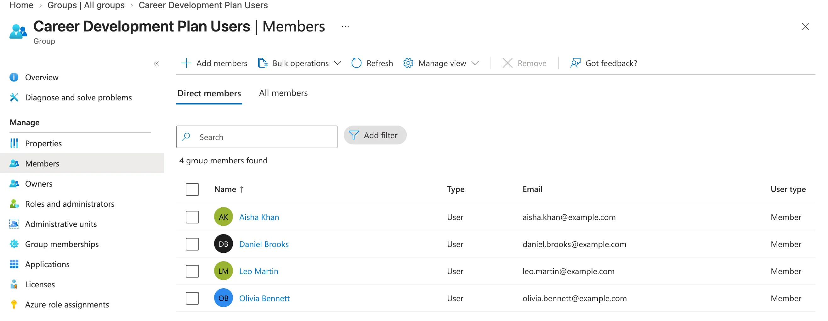Click the Azure role assignments key icon
The image size is (828, 321).
click(x=14, y=305)
